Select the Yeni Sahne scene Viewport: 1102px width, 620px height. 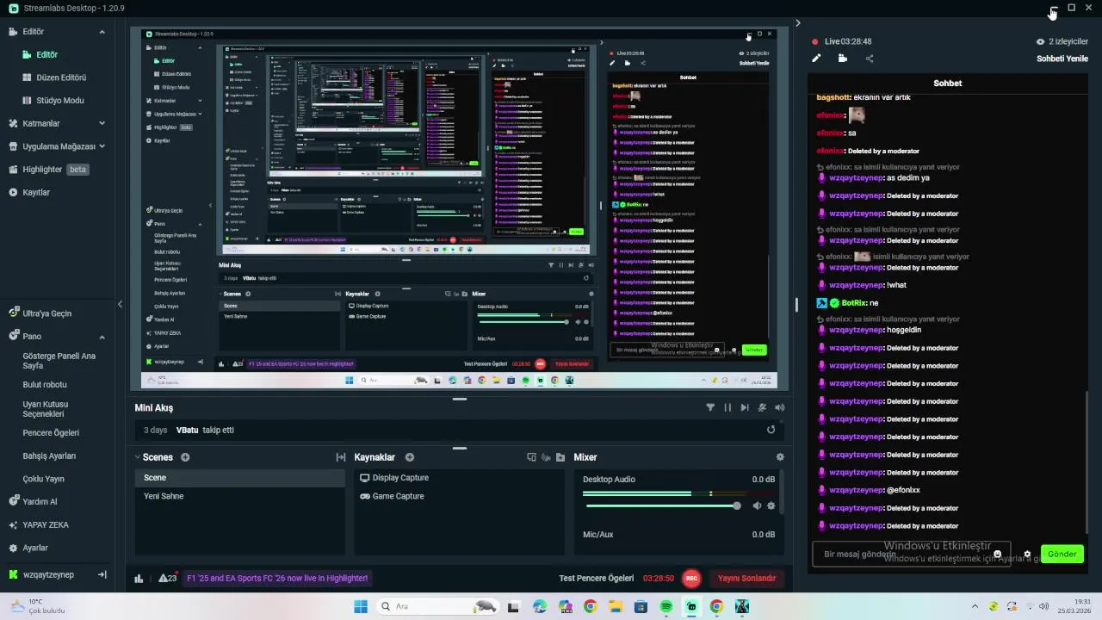pos(239,496)
